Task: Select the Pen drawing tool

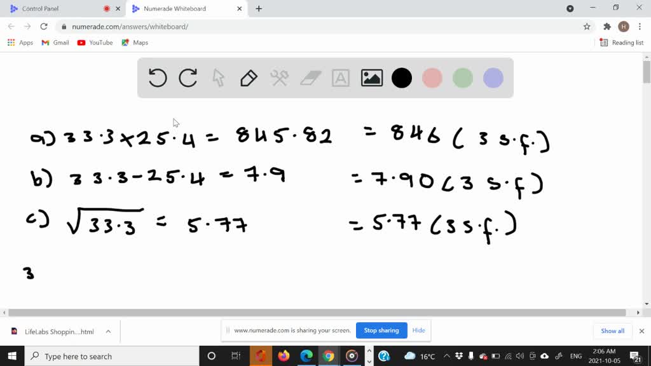Action: pos(248,78)
